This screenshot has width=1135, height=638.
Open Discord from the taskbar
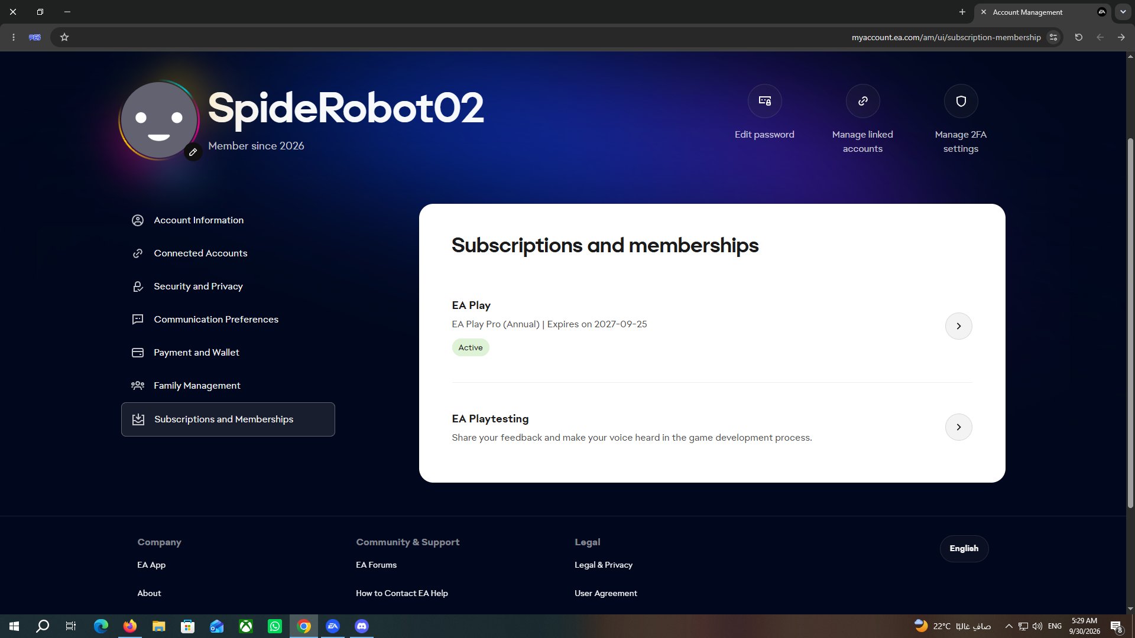362,626
